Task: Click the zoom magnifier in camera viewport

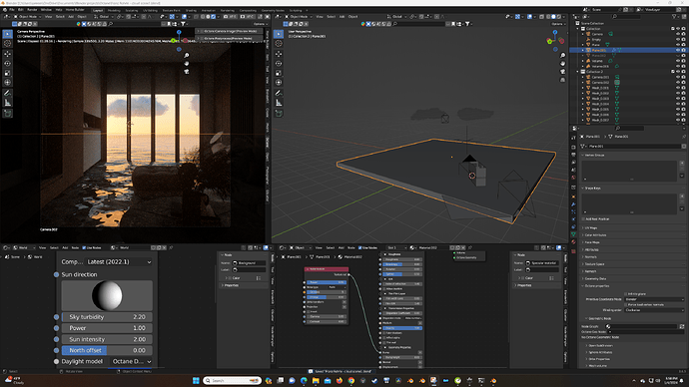Action: 187,55
